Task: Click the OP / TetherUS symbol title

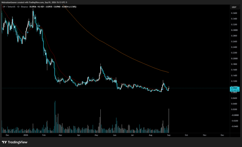Action: [x=9, y=7]
